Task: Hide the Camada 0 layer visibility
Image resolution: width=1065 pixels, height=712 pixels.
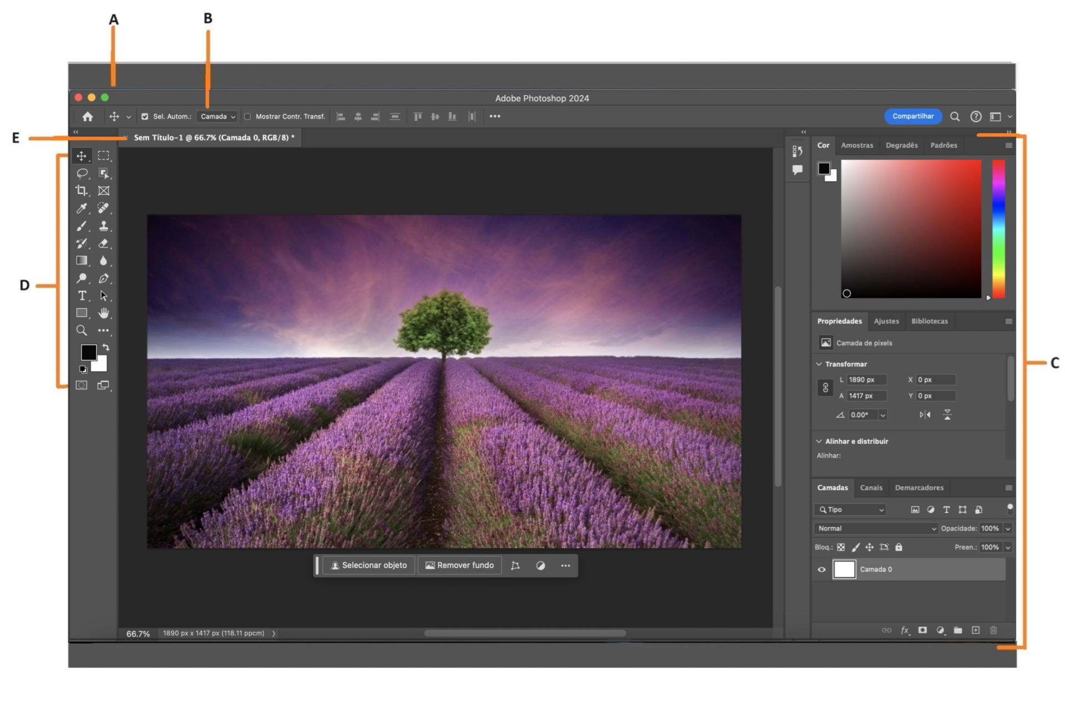Action: [x=821, y=569]
